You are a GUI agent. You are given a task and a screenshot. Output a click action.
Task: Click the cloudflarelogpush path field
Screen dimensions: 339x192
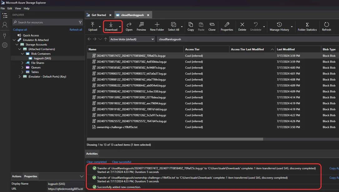248,39
